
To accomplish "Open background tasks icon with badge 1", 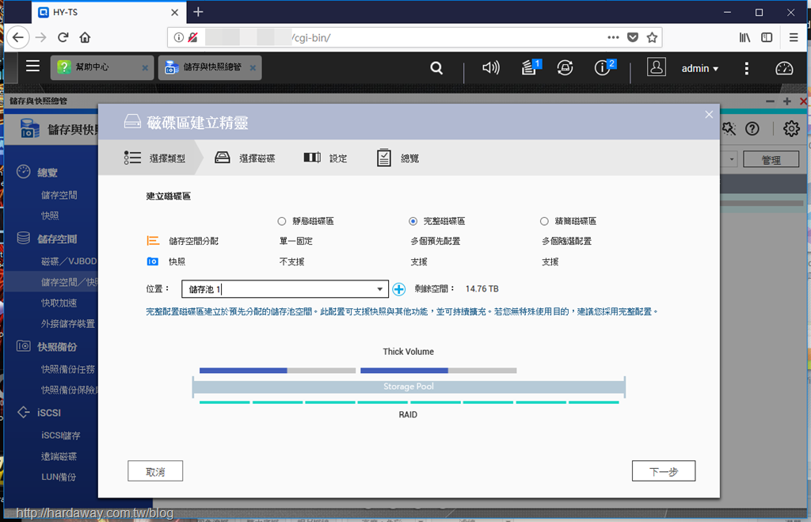I will click(x=530, y=67).
